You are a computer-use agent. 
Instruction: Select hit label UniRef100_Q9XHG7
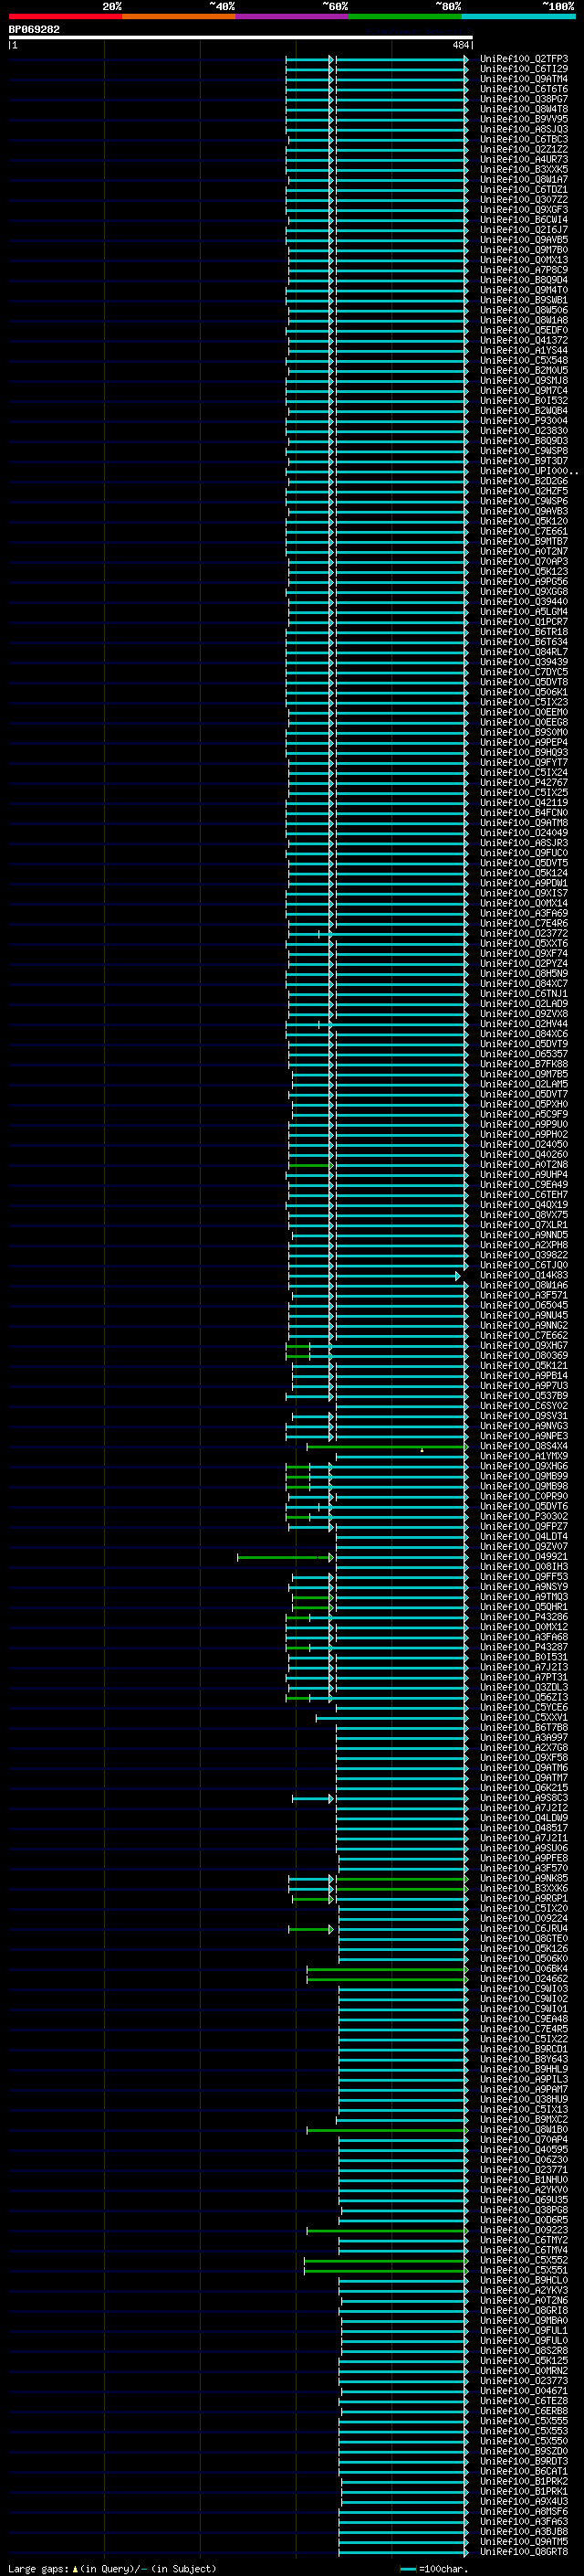(524, 1345)
